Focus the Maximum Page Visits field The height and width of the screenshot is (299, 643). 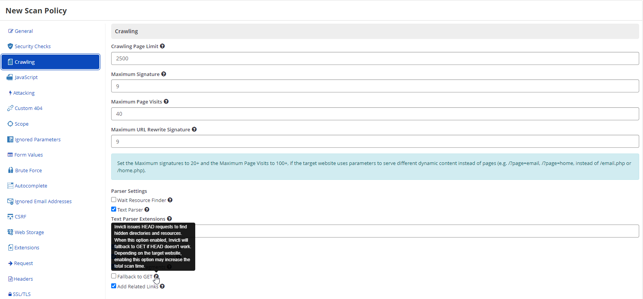[x=375, y=114]
